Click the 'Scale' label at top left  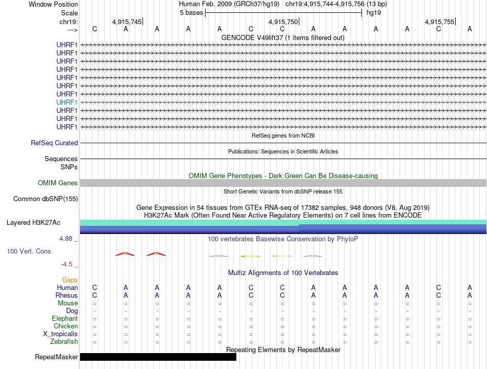click(x=69, y=13)
